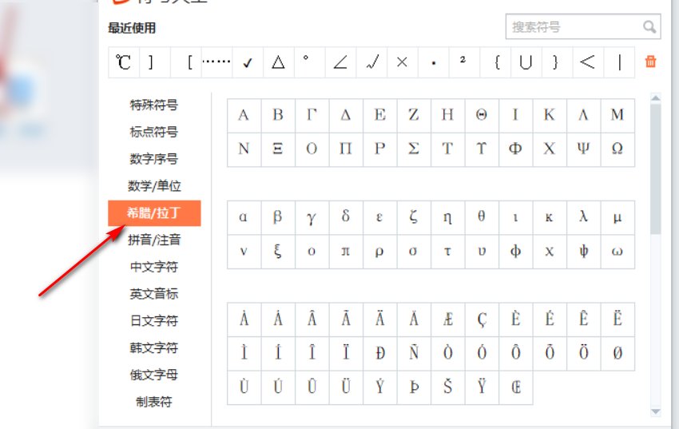Insert the square root √ from recent list
The width and height of the screenshot is (679, 429).
pyautogui.click(x=371, y=62)
